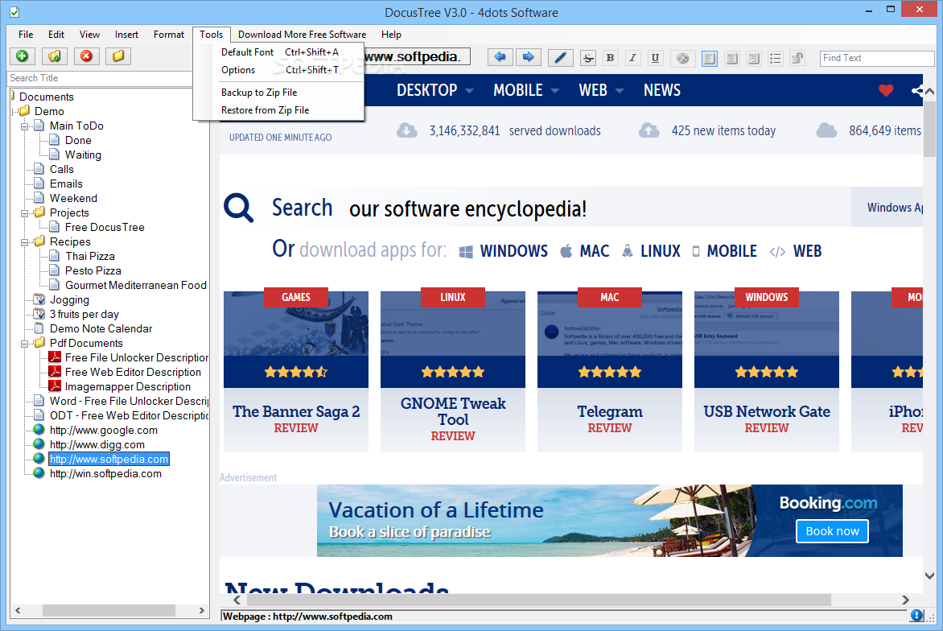Open the Edit menu
This screenshot has height=631, width=943.
click(x=56, y=35)
